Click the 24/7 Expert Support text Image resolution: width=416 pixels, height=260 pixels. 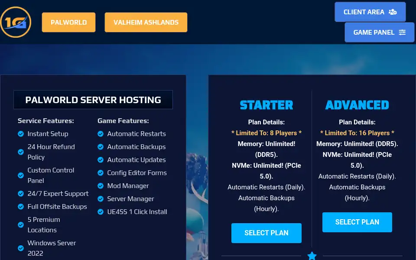[x=58, y=194]
